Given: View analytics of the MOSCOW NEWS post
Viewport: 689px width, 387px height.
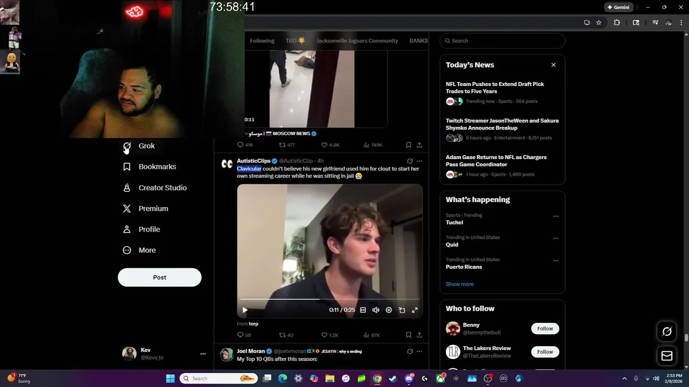Looking at the screenshot, I should pyautogui.click(x=372, y=145).
